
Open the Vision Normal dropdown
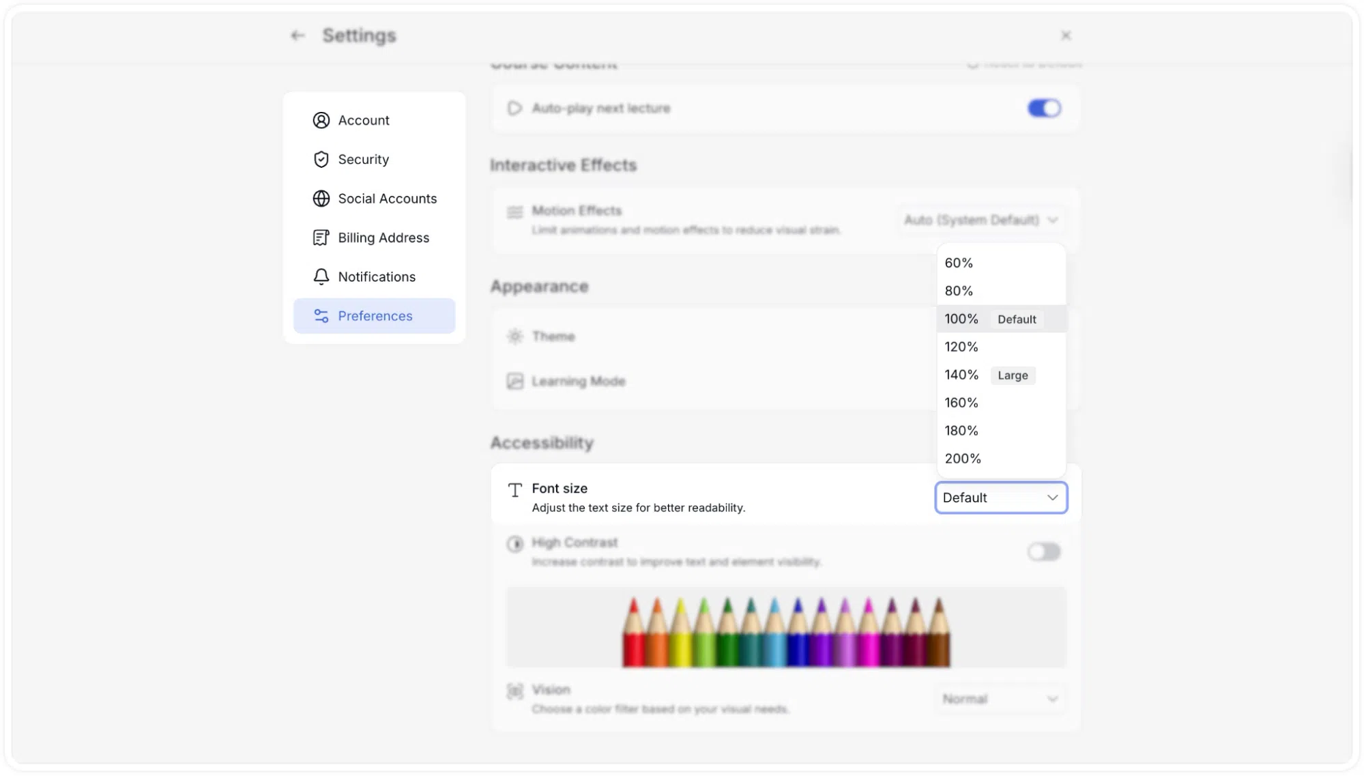tap(1000, 699)
